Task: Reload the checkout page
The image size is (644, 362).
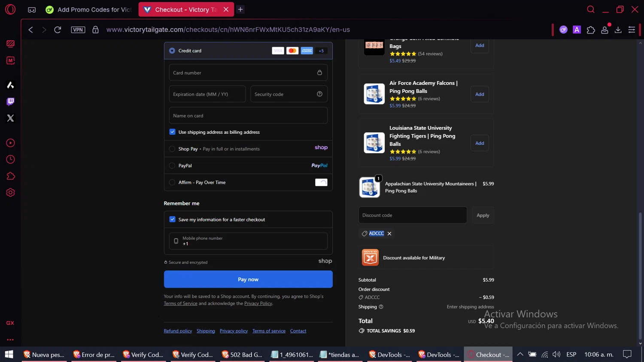Action: click(58, 30)
